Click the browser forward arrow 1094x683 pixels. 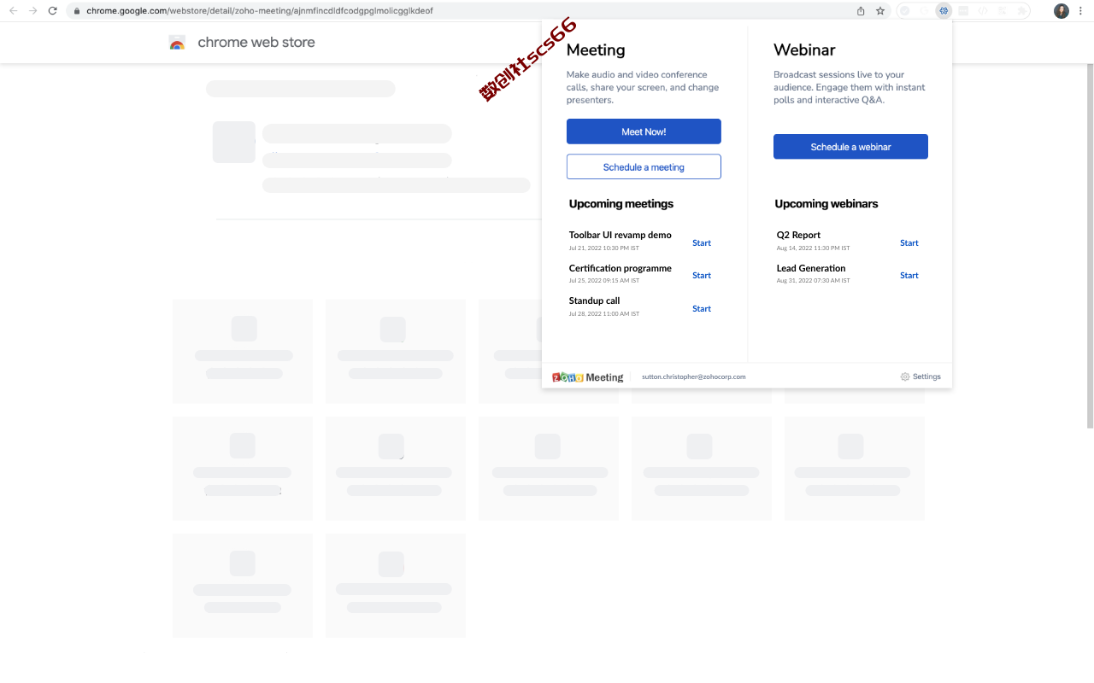click(32, 11)
